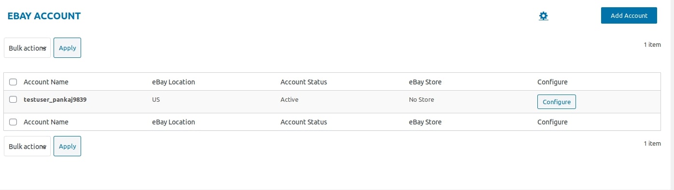Click the footer Account Name column label
The height and width of the screenshot is (190, 674).
coord(46,122)
